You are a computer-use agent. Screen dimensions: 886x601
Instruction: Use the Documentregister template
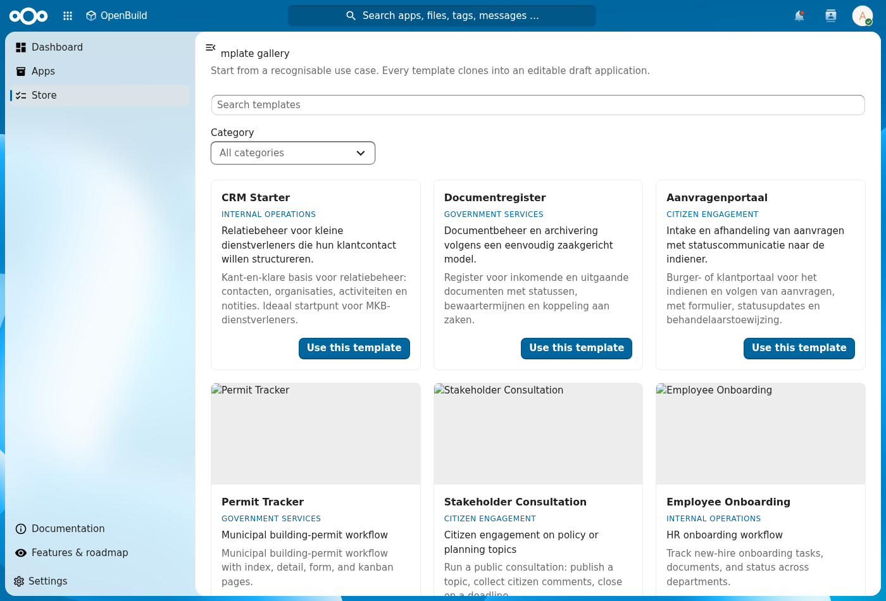(x=577, y=348)
